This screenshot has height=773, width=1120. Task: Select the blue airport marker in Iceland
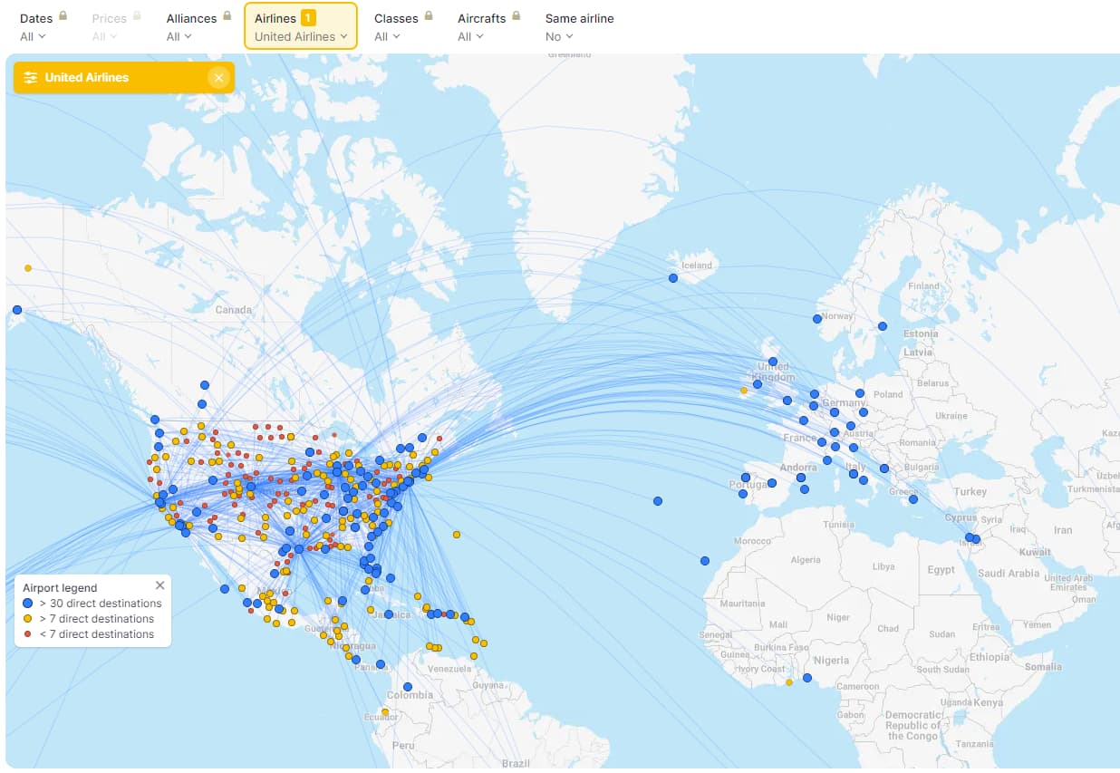click(673, 278)
